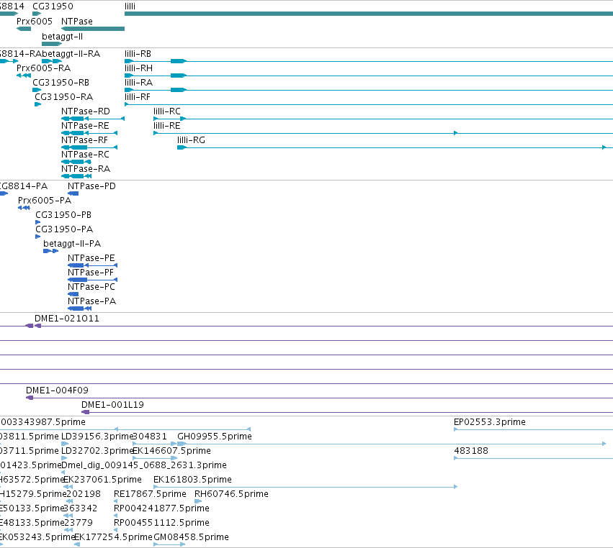Click the 304831 feature label

[151, 437]
